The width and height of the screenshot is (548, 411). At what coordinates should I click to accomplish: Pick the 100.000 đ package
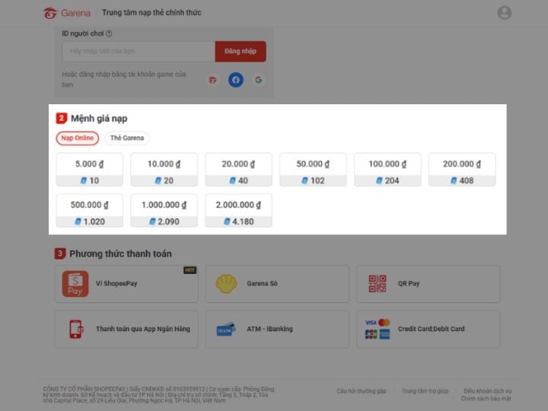click(x=387, y=170)
